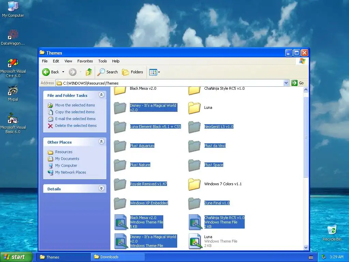349x262 pixels.
Task: Click the address bar path field
Action: coord(170,83)
